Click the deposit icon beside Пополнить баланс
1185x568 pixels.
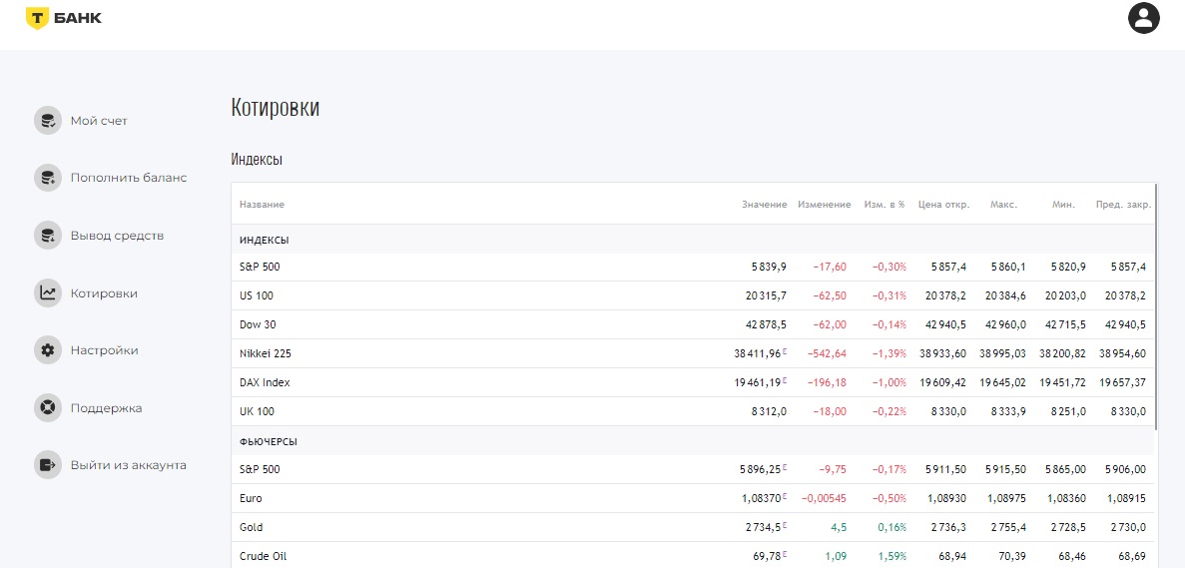(x=47, y=178)
